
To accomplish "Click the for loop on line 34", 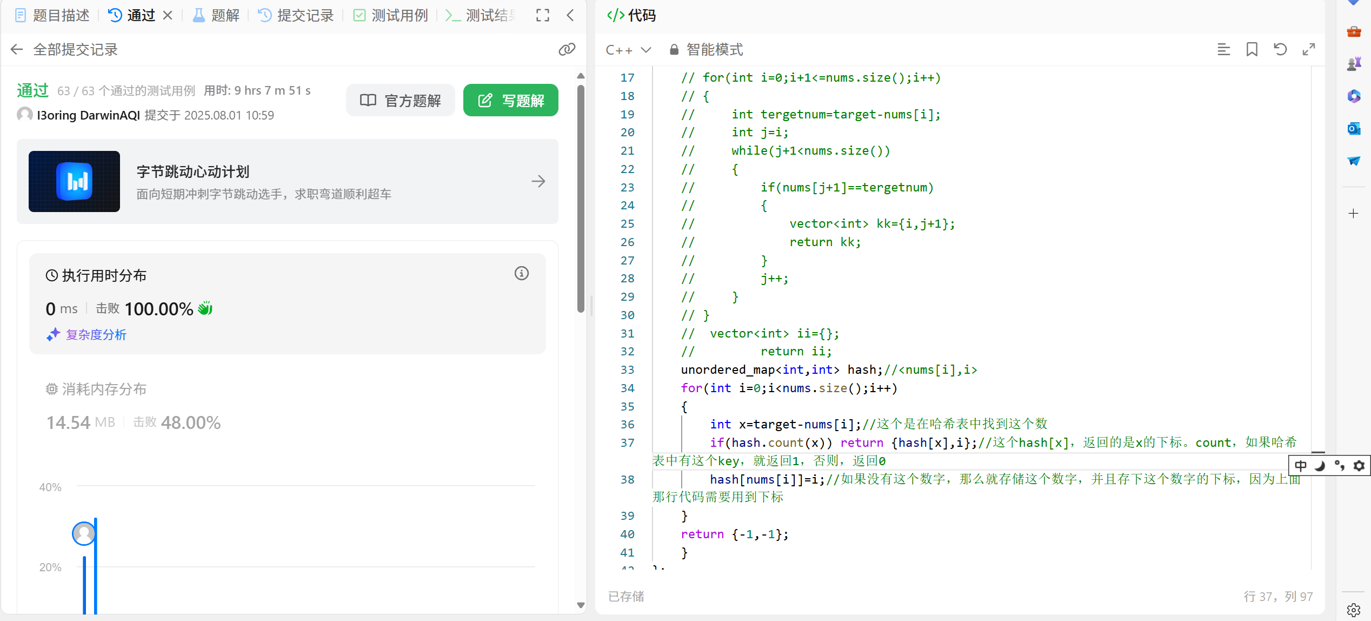I will click(x=789, y=388).
